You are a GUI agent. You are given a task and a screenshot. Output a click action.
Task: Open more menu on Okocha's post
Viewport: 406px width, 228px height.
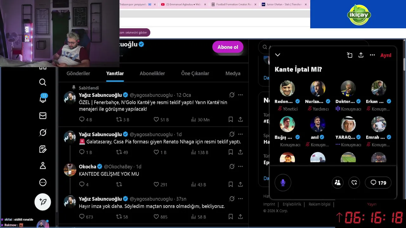click(x=240, y=166)
